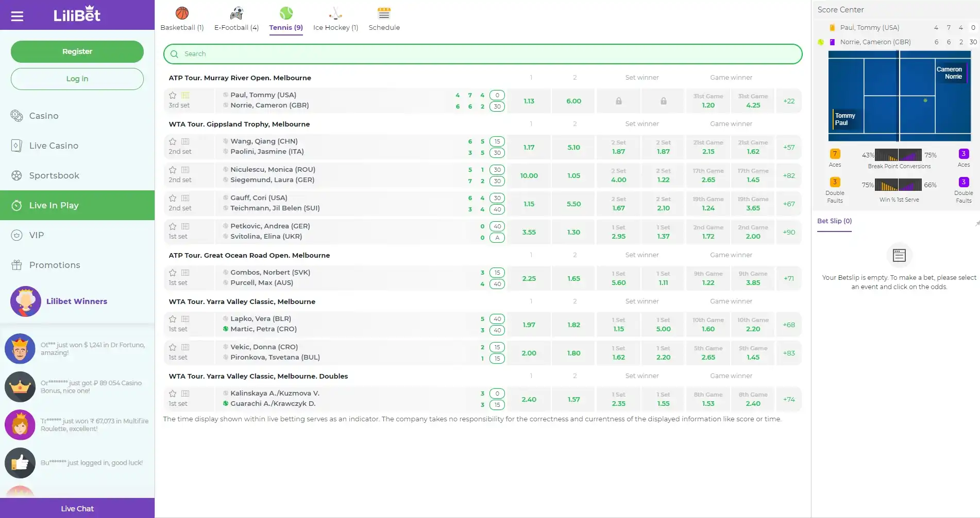Click the Casino chip icon in sidebar
Image resolution: width=980 pixels, height=518 pixels.
[16, 116]
